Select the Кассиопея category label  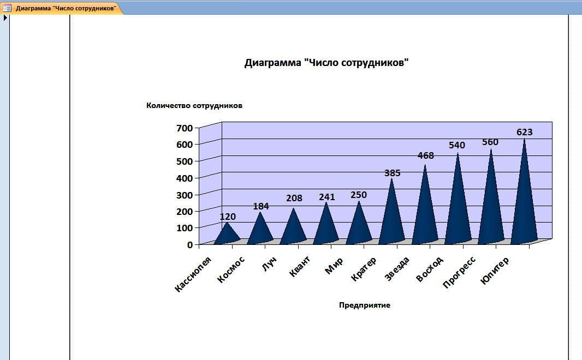pos(193,274)
